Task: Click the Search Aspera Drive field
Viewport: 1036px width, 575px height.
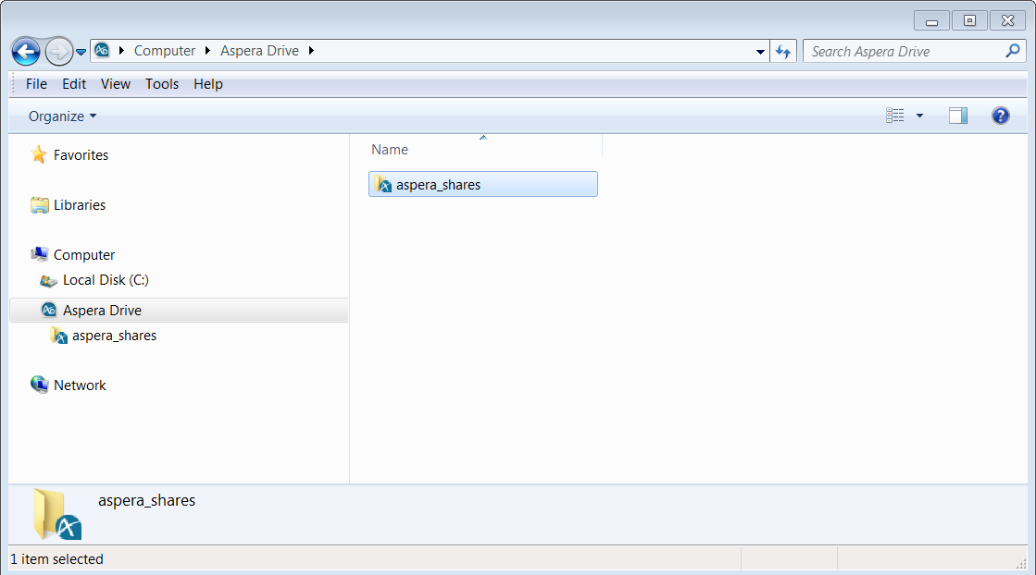Action: (x=903, y=52)
